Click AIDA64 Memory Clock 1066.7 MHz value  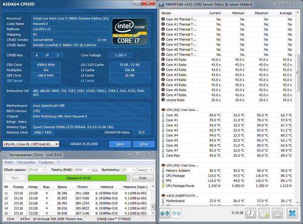43,132
